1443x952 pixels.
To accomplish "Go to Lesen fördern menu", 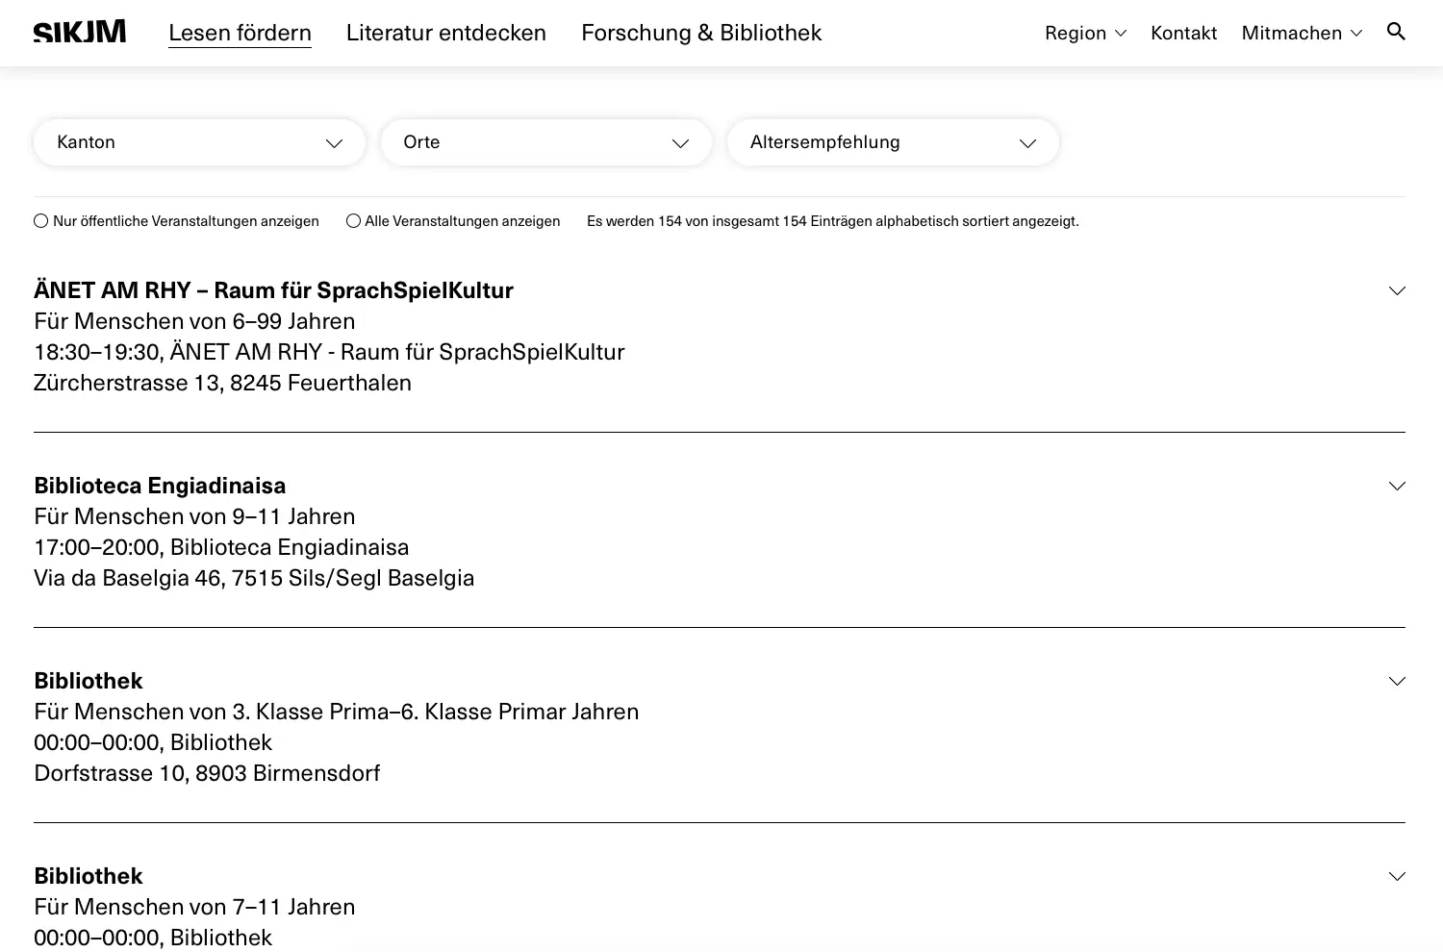I will (240, 33).
